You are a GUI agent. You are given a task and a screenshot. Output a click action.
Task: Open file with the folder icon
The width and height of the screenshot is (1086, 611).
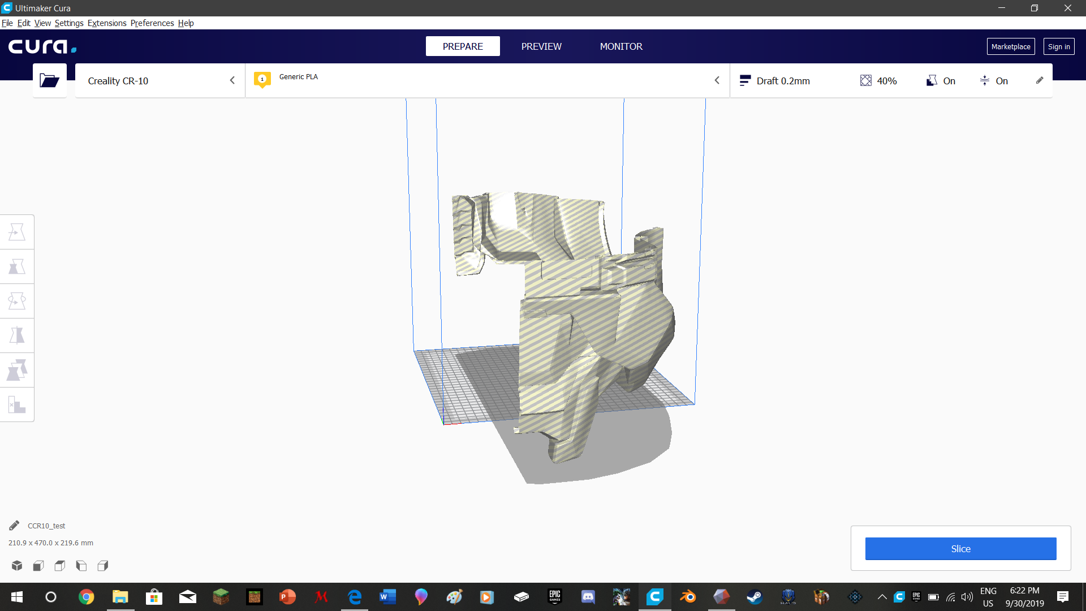[x=50, y=80]
